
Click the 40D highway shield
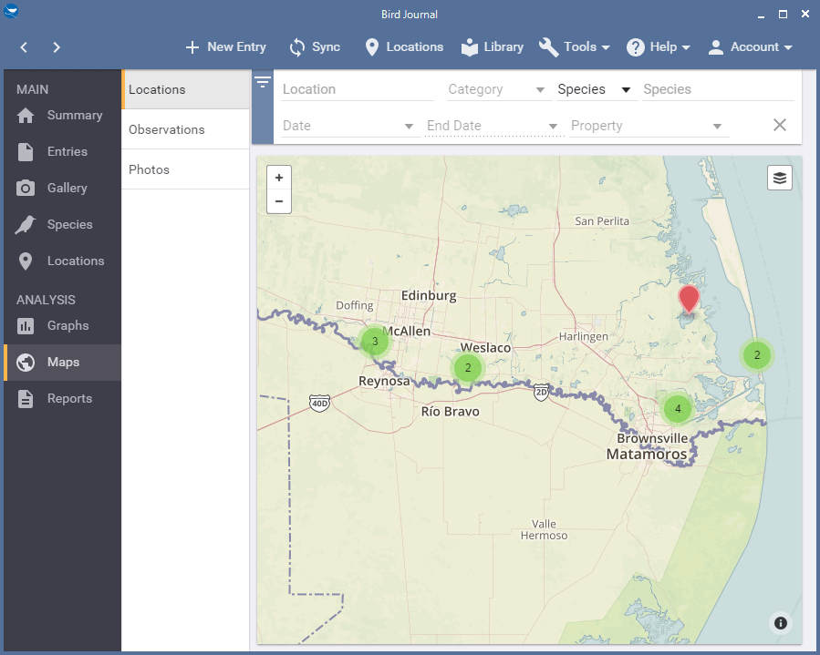(x=319, y=404)
